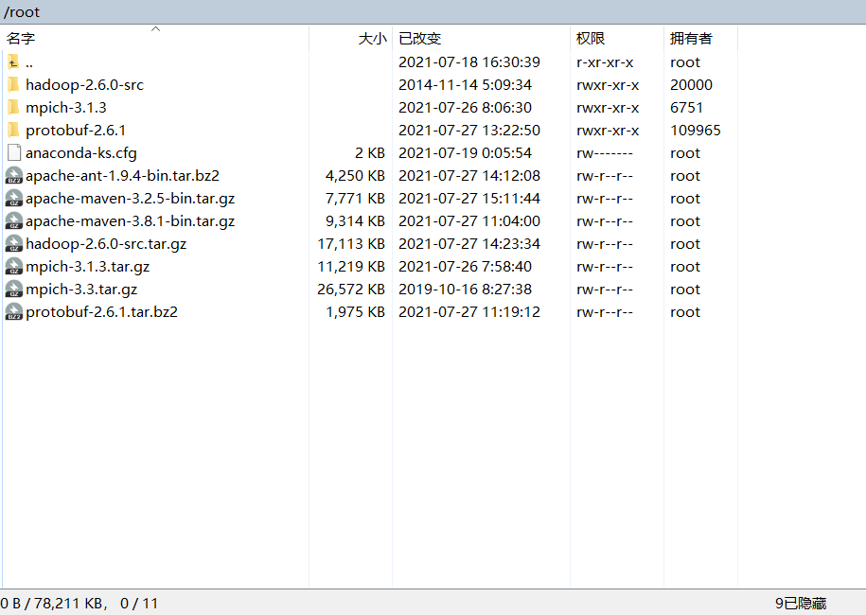
Task: Select the mpich-3.1.3.tar.gz file name
Action: click(87, 266)
